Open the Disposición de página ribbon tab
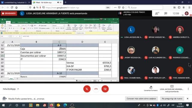This screenshot has width=192, height=108. coord(23,22)
